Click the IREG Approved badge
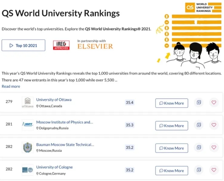 point(61,45)
